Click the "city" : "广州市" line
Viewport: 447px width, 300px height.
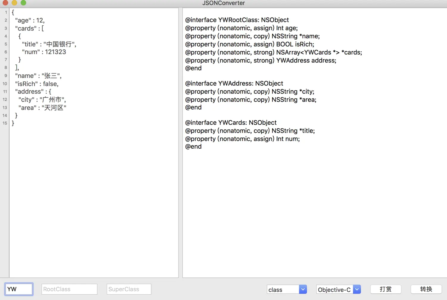click(x=42, y=100)
